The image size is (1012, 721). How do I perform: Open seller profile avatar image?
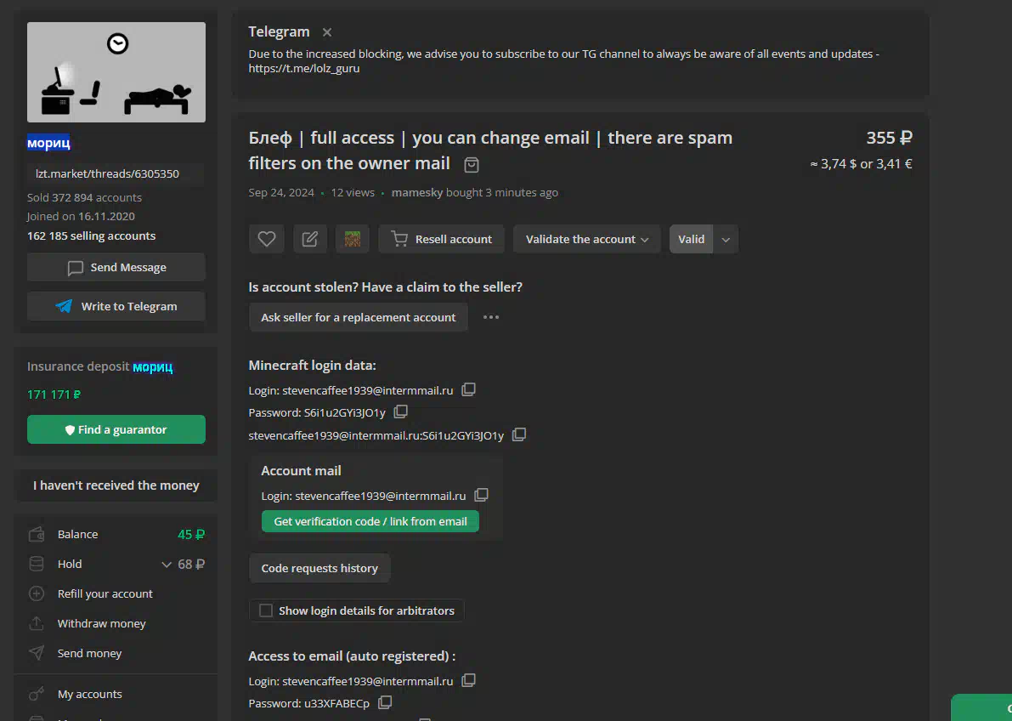click(x=116, y=72)
